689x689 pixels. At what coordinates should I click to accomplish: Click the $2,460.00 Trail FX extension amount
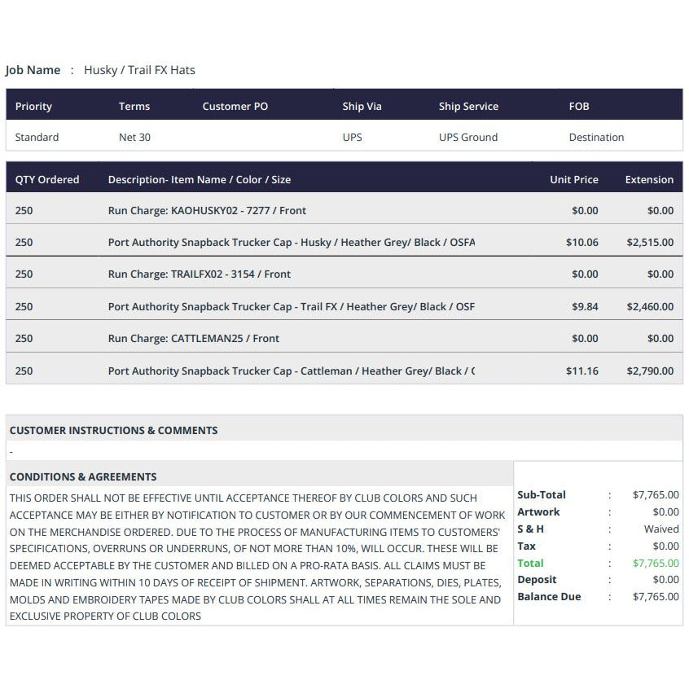coord(650,306)
